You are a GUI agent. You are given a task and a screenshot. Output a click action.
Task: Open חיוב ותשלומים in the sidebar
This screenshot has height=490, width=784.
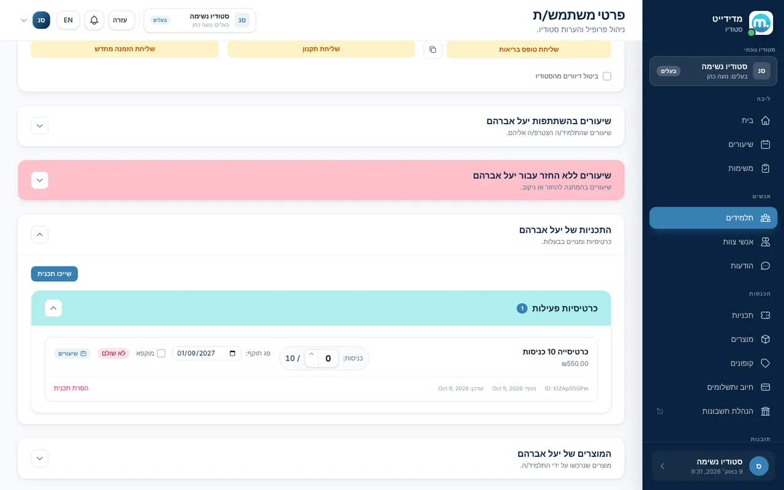point(714,387)
